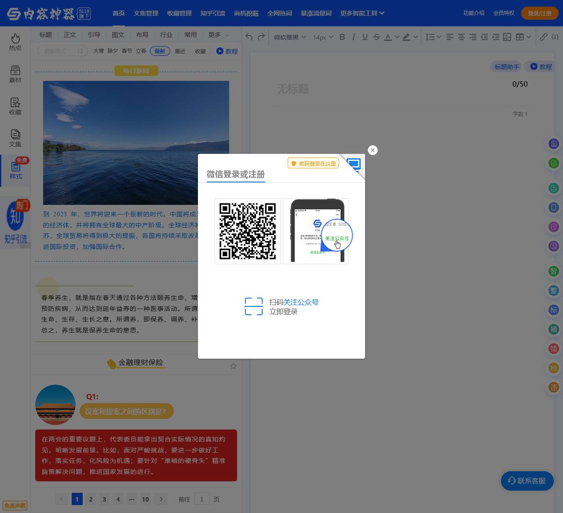563x513 pixels.
Task: Decrease paragraph indent
Action: (x=484, y=37)
